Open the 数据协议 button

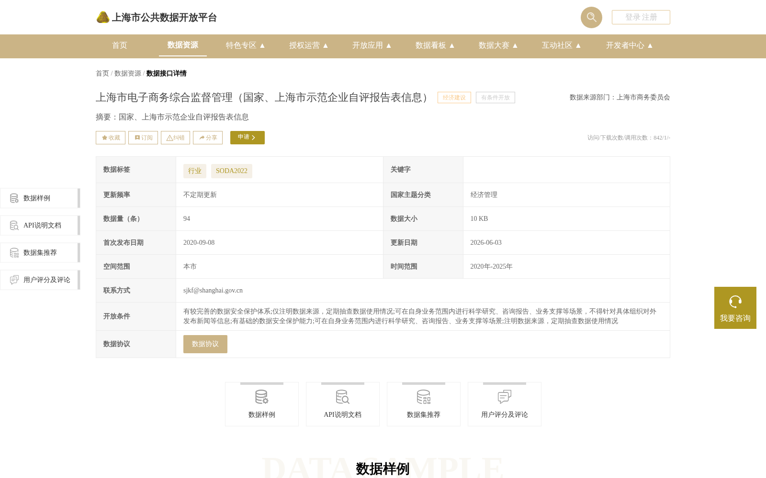click(x=205, y=344)
